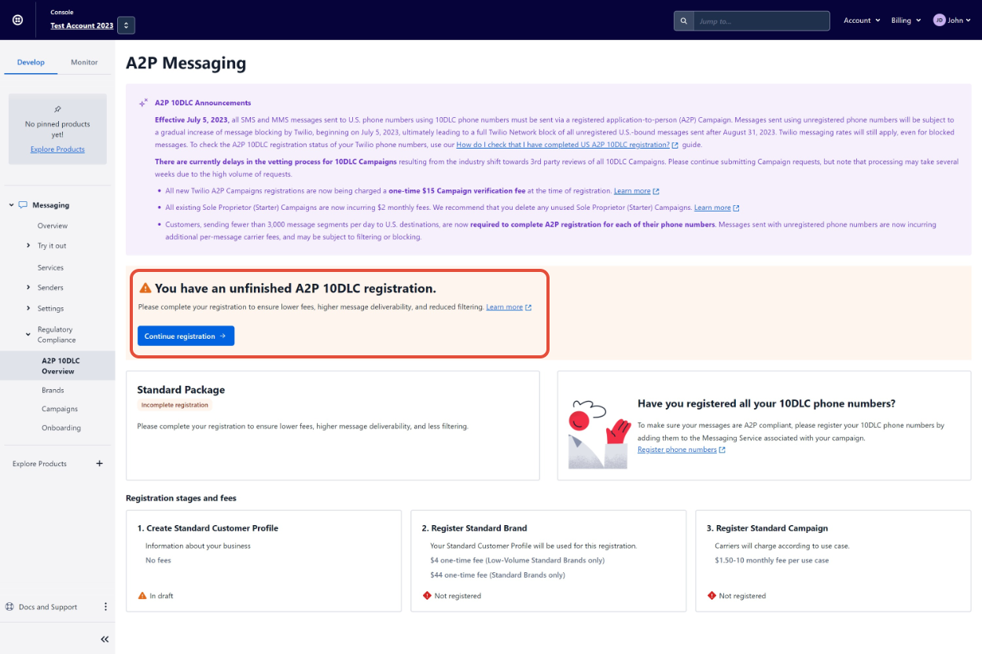Screen dimensions: 982x654
Task: Switch to the Develop tab
Action: tap(31, 62)
